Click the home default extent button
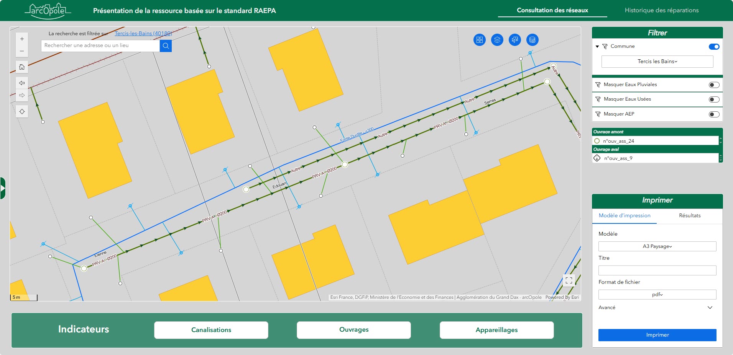Screen dimensions: 733x355 coord(22,67)
